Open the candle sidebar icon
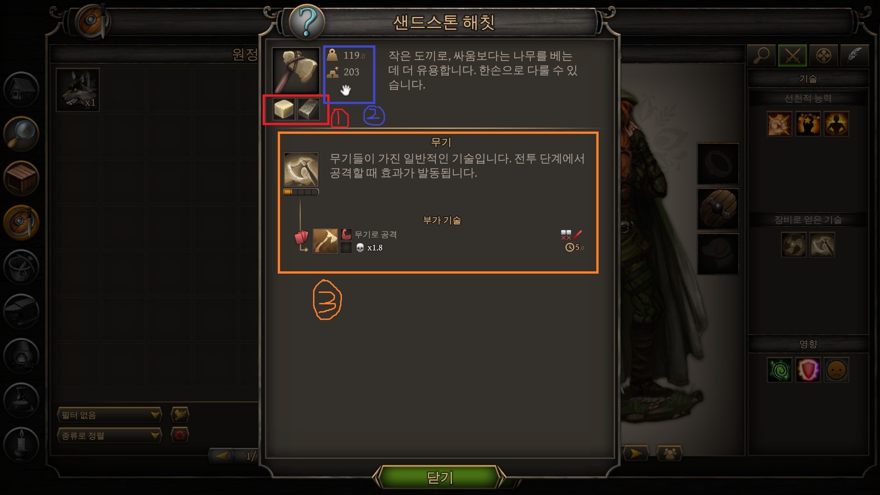The height and width of the screenshot is (495, 880). coord(21,444)
